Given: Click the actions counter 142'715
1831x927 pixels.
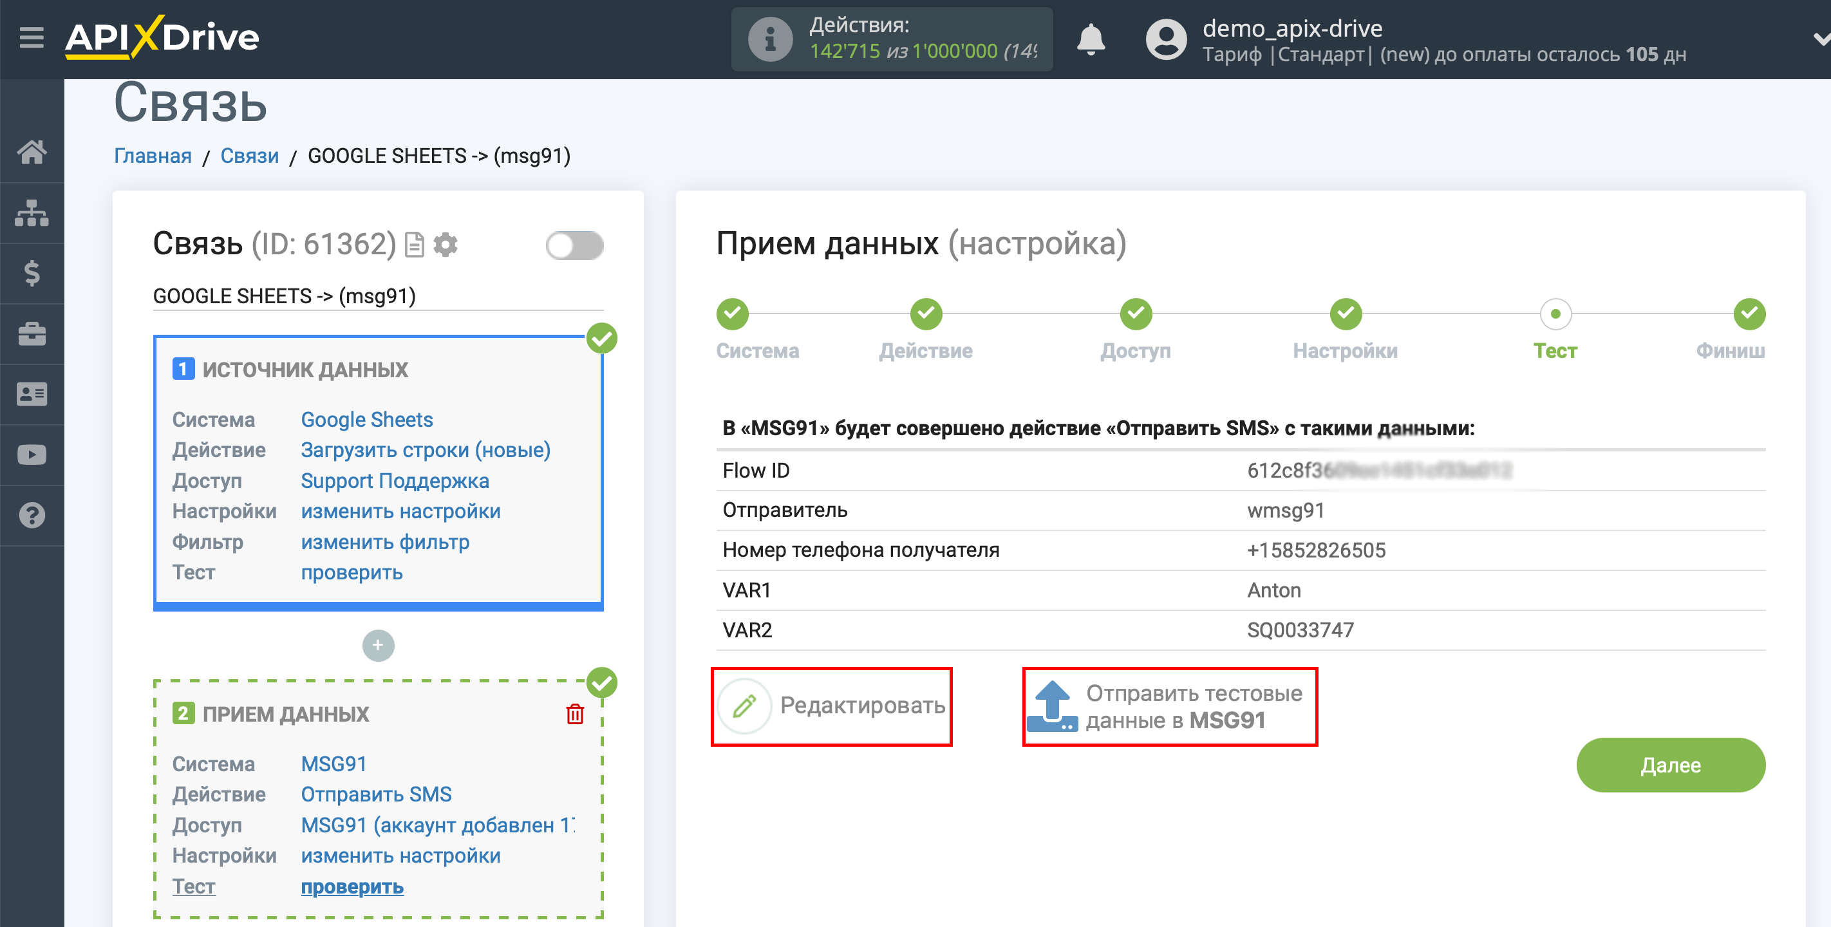Looking at the screenshot, I should (845, 51).
